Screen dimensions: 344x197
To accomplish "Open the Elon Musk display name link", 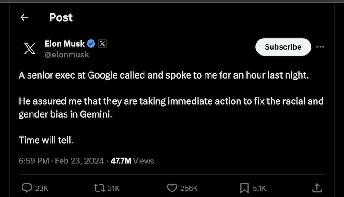I will point(65,44).
